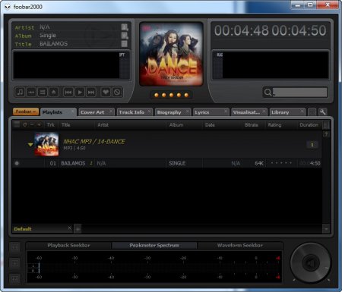
Task: Click the top layout button left of the seekbar
Action: tap(15, 247)
